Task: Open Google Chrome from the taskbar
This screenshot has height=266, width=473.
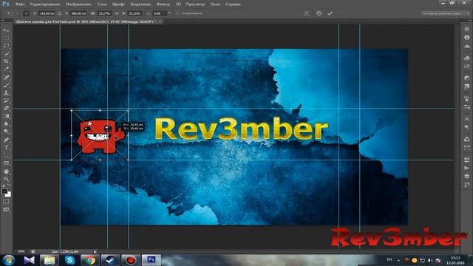Action: pos(90,260)
